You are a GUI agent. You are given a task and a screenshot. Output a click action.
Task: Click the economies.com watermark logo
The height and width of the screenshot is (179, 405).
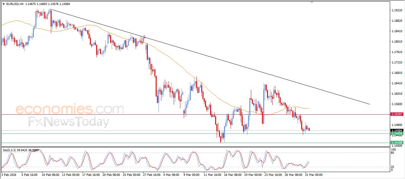point(69,109)
